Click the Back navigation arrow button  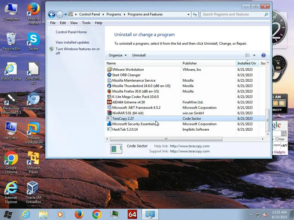pyautogui.click(x=52, y=14)
